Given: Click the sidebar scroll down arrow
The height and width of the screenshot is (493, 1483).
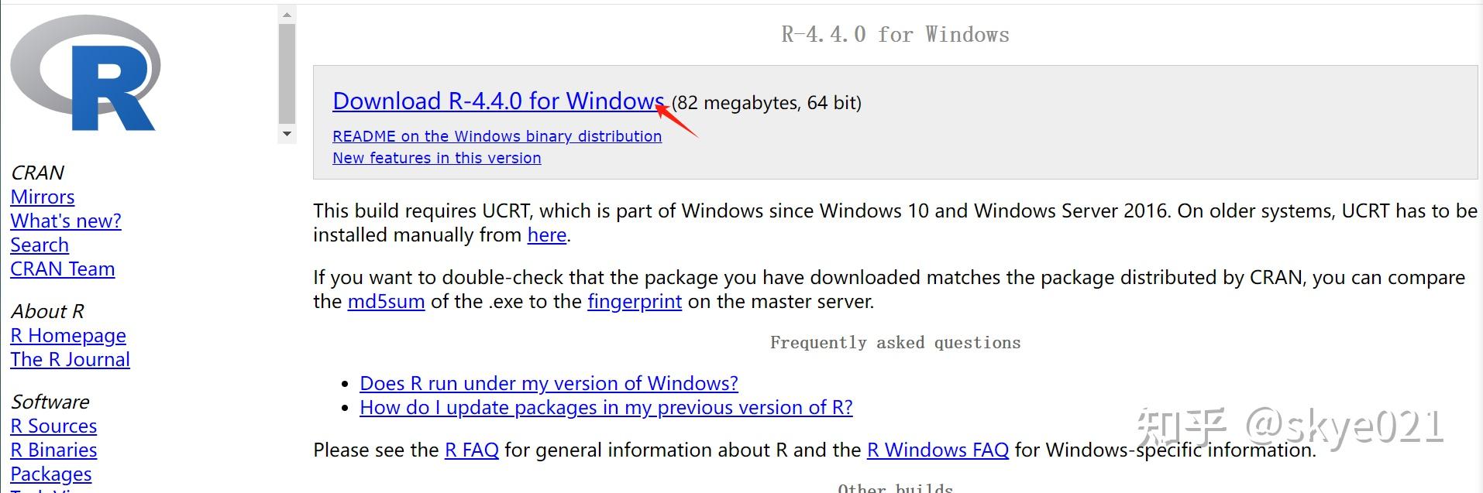Looking at the screenshot, I should tap(287, 134).
